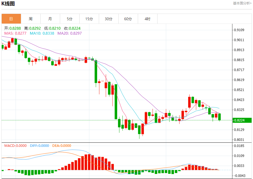Viewport: 253px width, 179px height.
Task: Open the 30分 chart tab
Action: 109,19
